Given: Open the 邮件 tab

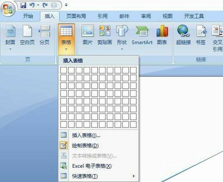Looking at the screenshot, I should click(124, 16).
